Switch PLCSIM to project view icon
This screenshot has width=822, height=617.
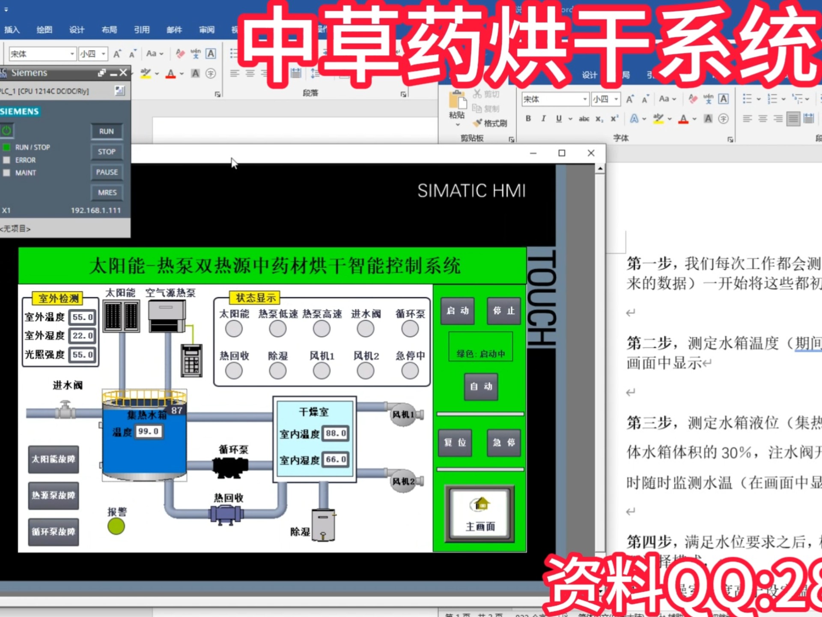[x=119, y=90]
